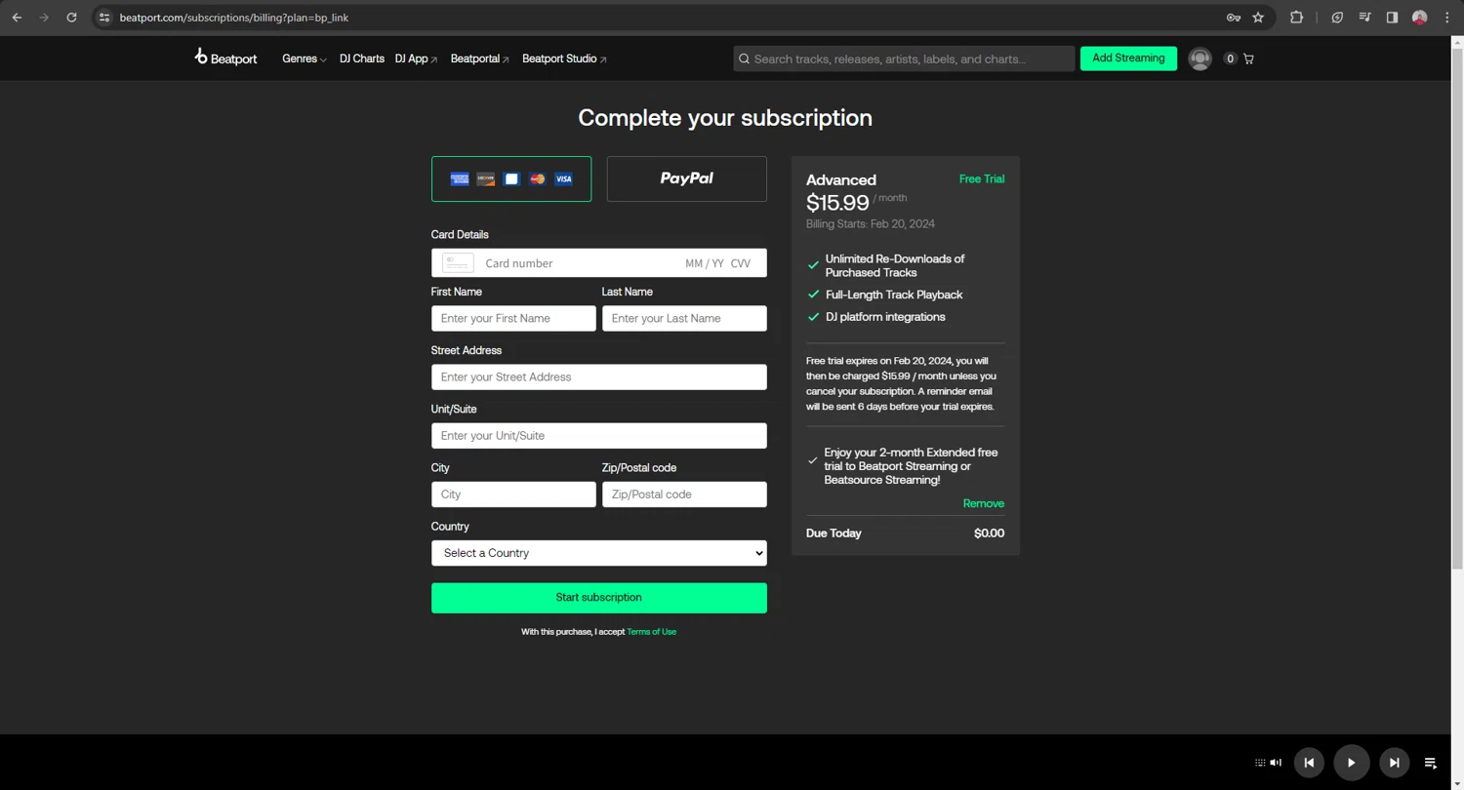The image size is (1464, 790).
Task: Skip to the next track
Action: pyautogui.click(x=1395, y=763)
